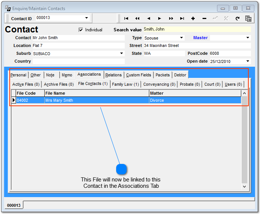Refresh the contact data
261x215 pixels.
[237, 18]
